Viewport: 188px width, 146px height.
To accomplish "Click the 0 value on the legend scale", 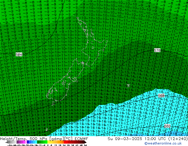I will (48, 145).
